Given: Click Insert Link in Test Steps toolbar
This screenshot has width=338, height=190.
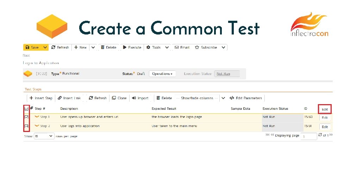Looking at the screenshot, I should click(69, 98).
